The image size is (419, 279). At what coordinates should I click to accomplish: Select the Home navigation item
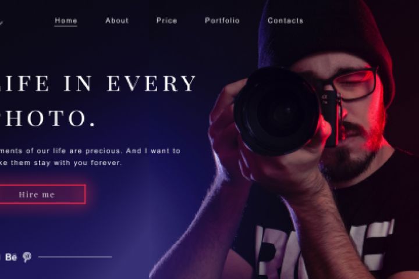tap(66, 20)
